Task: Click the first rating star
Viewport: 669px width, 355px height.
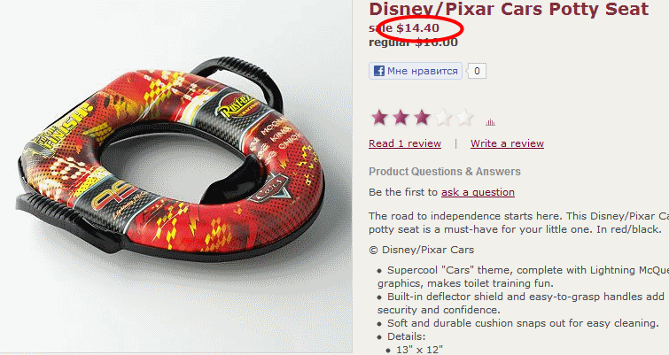Action: point(379,117)
